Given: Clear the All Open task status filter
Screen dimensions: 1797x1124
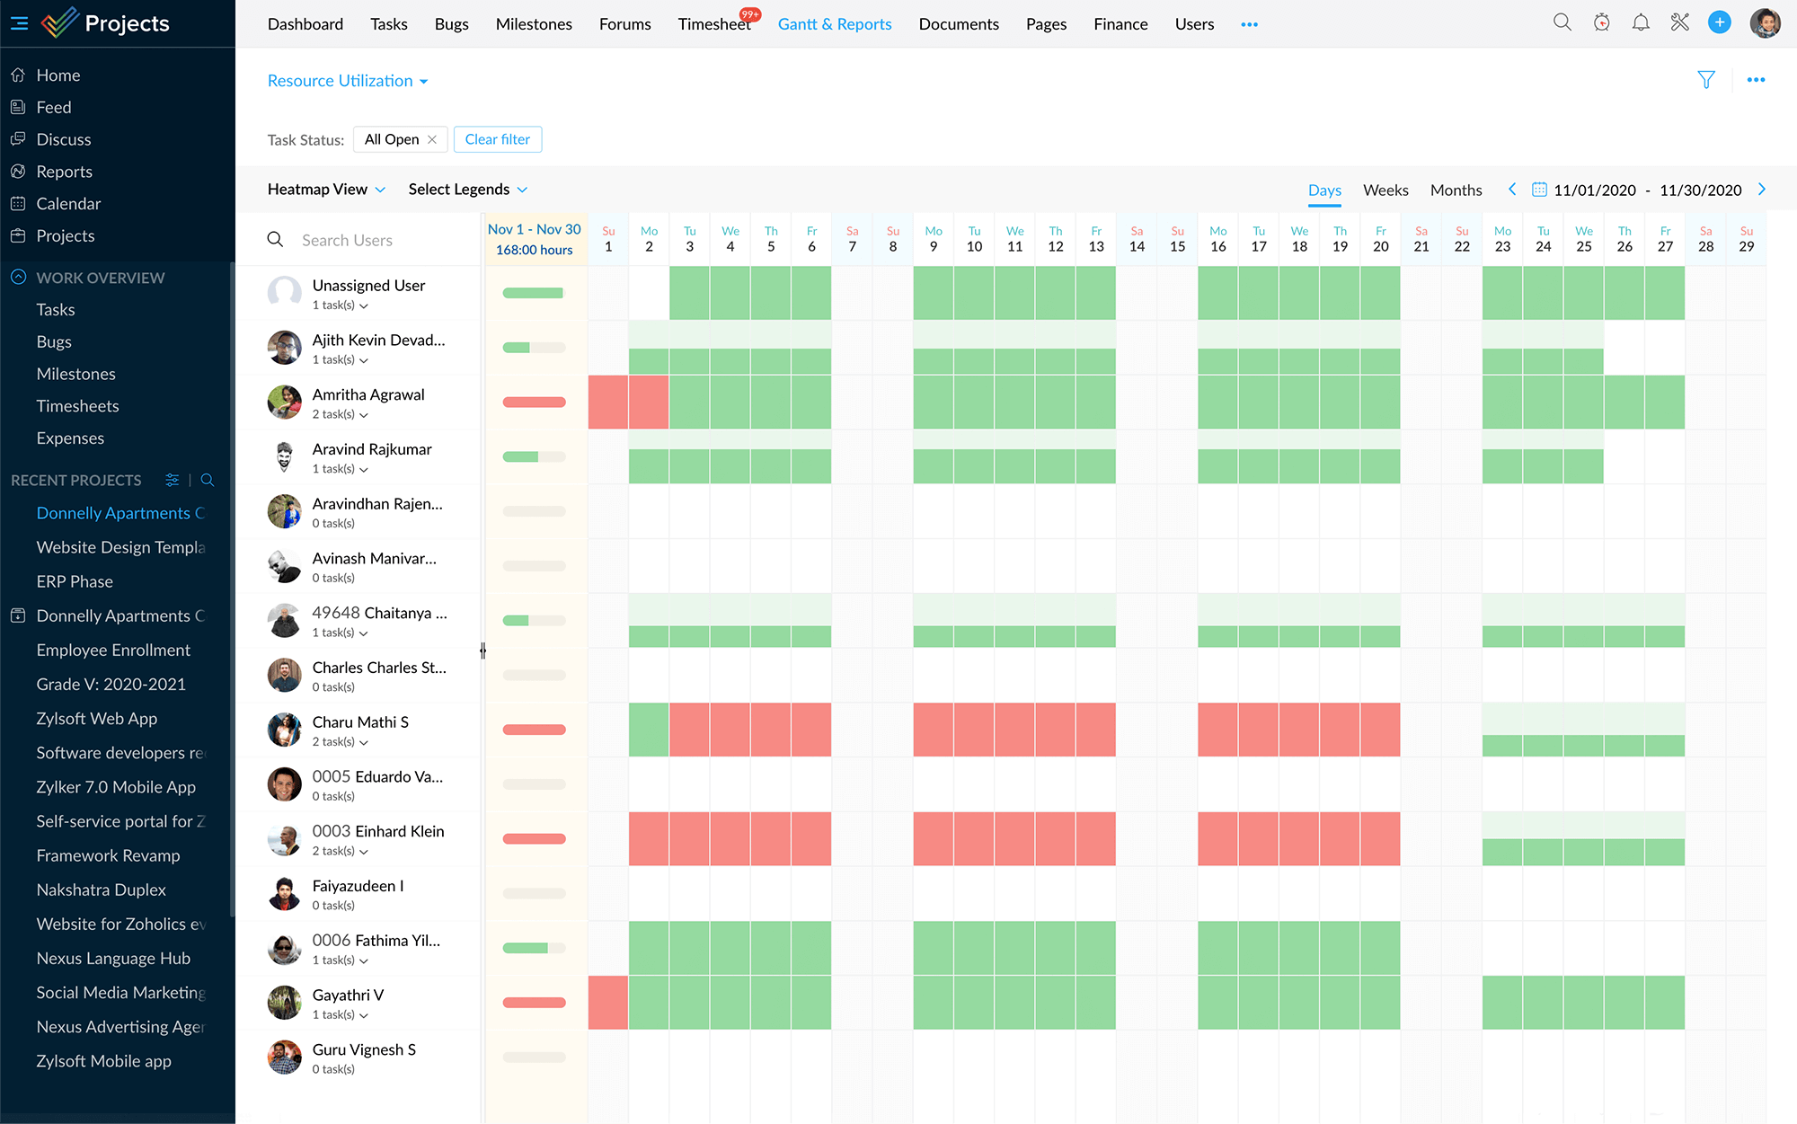Looking at the screenshot, I should 431,140.
